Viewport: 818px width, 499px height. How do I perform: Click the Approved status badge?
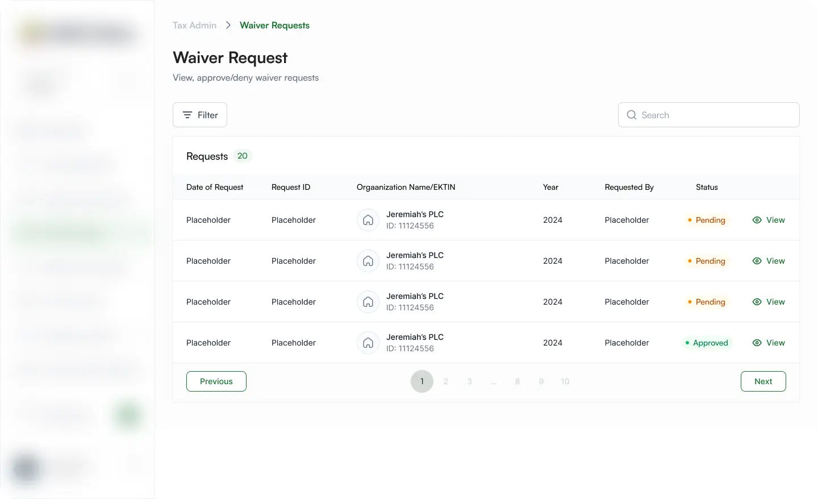(x=707, y=343)
